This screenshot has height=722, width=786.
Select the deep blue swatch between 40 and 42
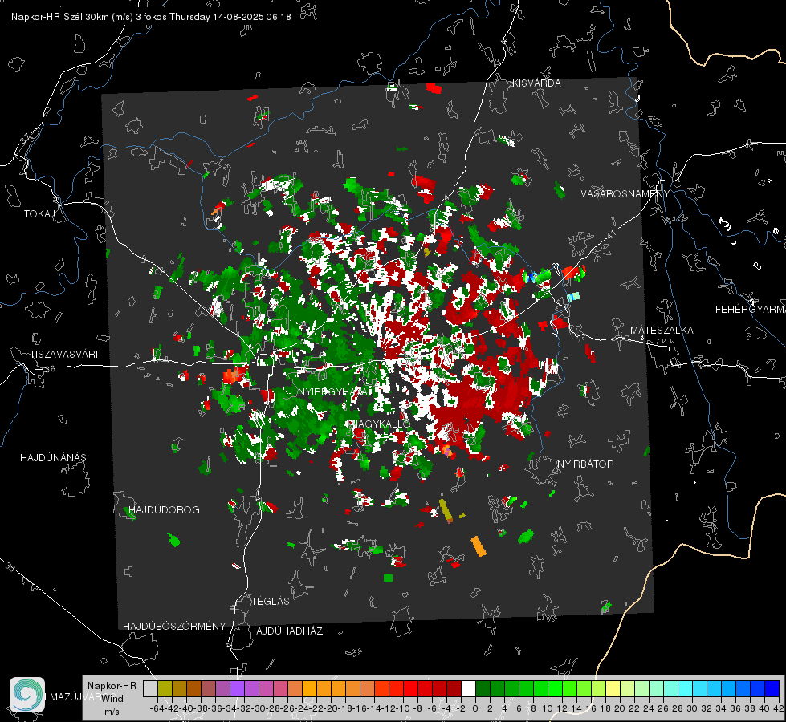772,688
